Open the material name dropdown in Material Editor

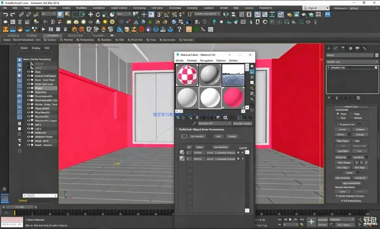point(215,123)
